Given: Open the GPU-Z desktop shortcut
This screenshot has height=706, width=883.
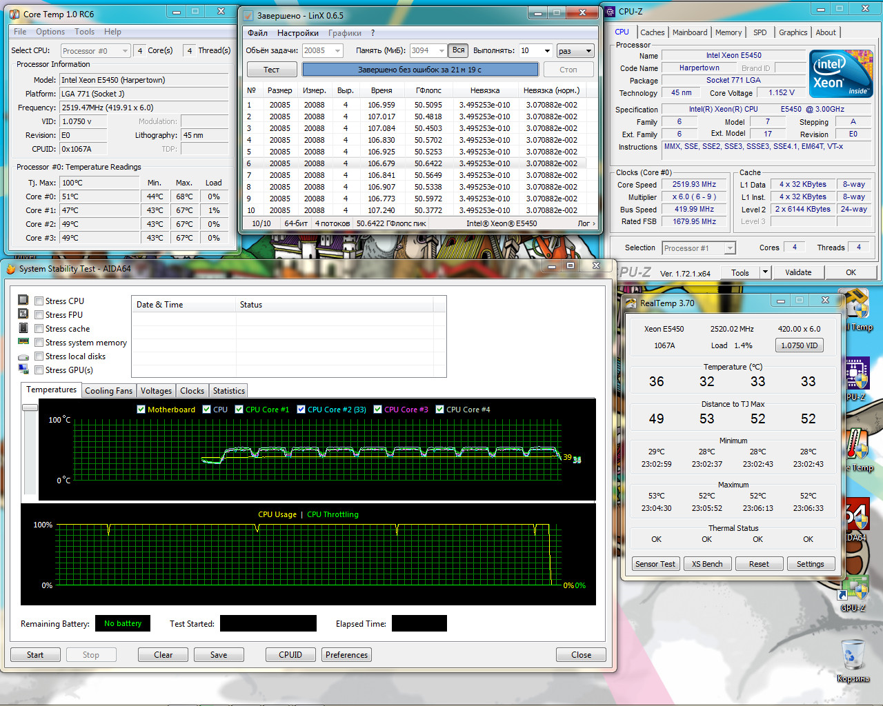Looking at the screenshot, I should (854, 594).
